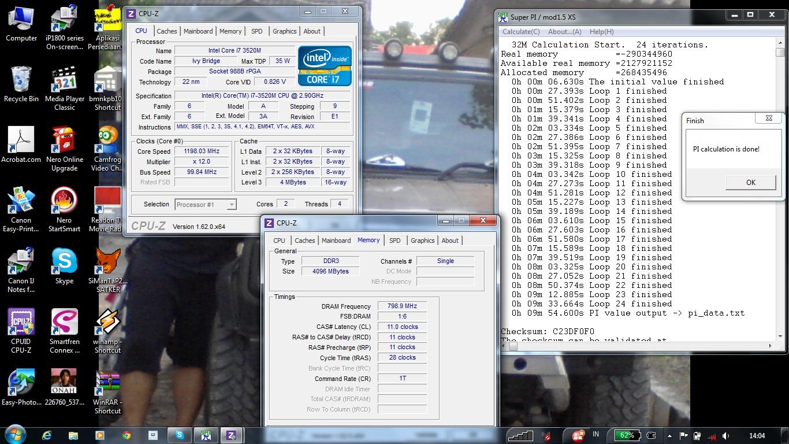This screenshot has width=789, height=444.
Task: Click Super PI horizontal scrollbar right arrow
Action: [771, 346]
